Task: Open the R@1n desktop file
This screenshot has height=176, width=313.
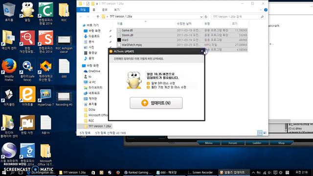Action: [x=45, y=125]
